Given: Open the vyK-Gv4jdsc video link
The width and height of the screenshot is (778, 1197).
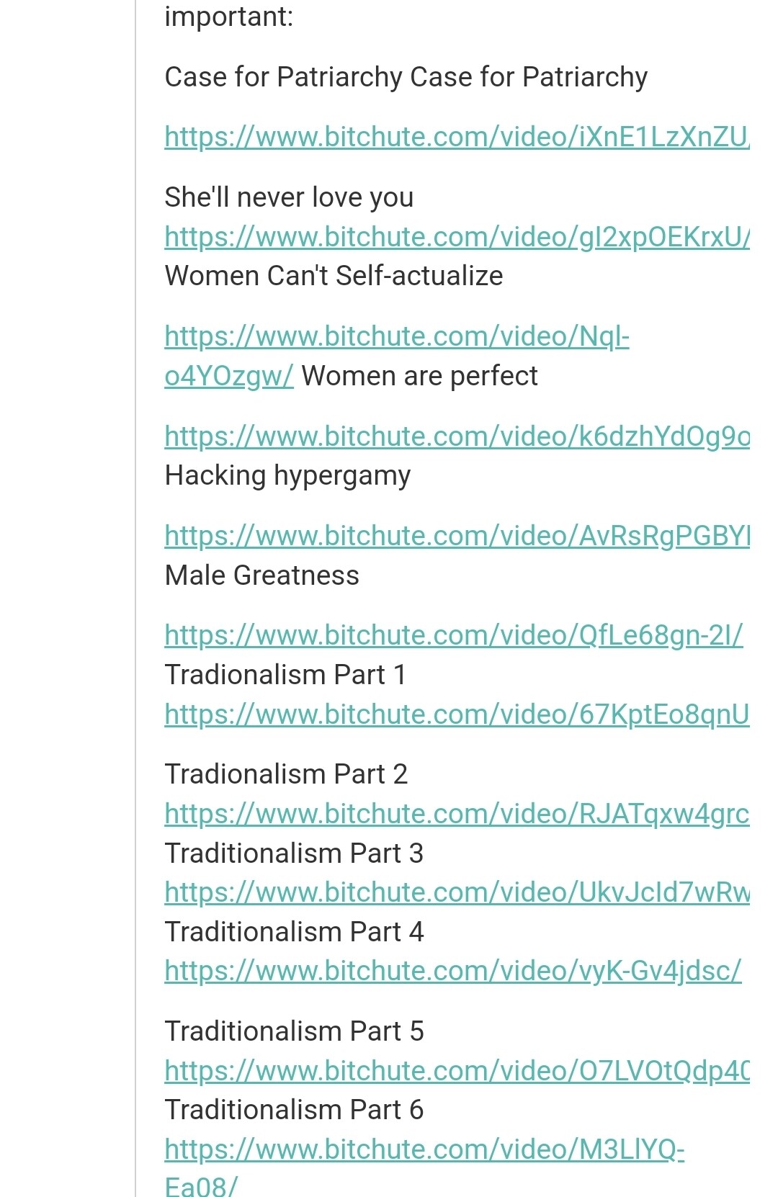Looking at the screenshot, I should (x=453, y=971).
